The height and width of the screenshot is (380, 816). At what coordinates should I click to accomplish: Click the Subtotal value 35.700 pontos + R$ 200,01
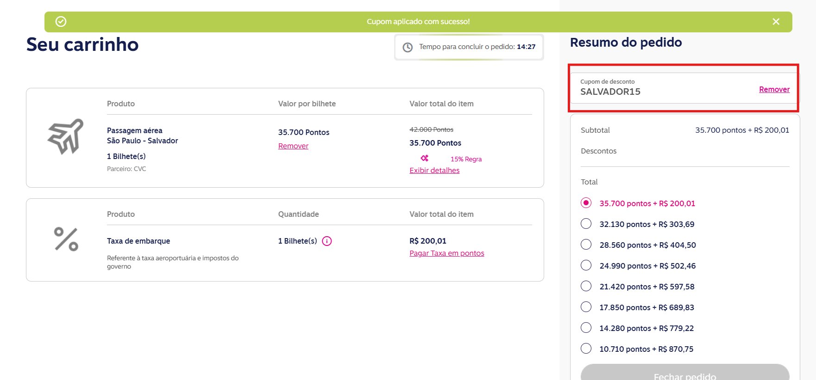[x=742, y=130]
